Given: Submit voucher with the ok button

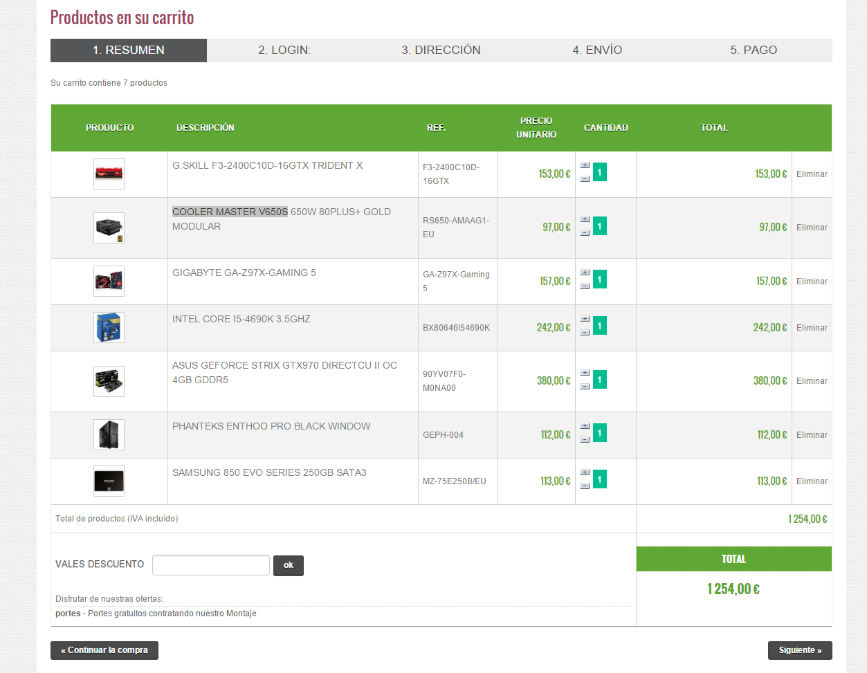Looking at the screenshot, I should click(x=289, y=566).
